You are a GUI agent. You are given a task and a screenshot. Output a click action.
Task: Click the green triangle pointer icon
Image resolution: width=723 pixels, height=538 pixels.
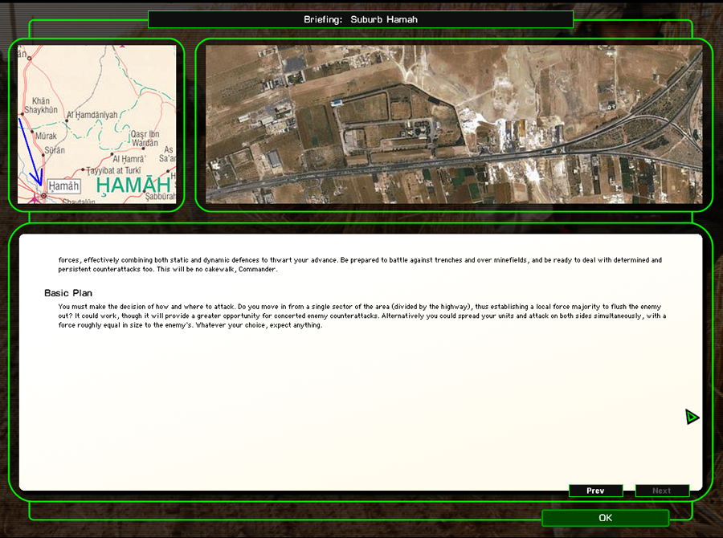pyautogui.click(x=692, y=418)
